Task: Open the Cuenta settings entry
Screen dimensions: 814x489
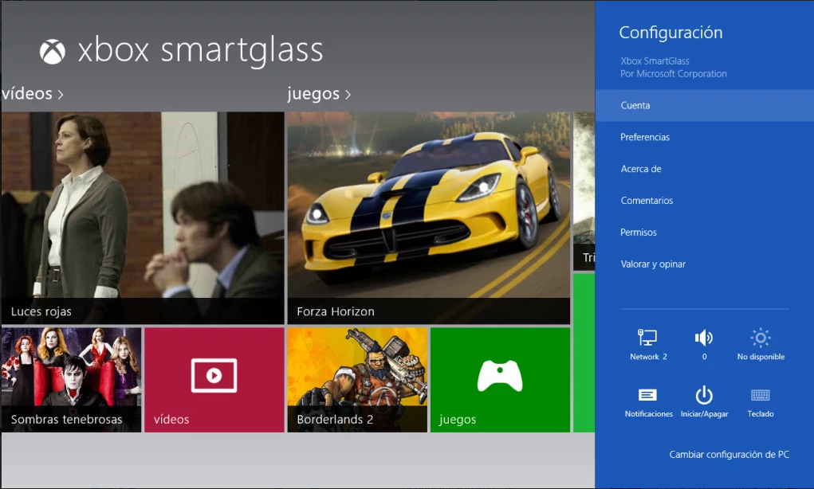Action: 705,105
